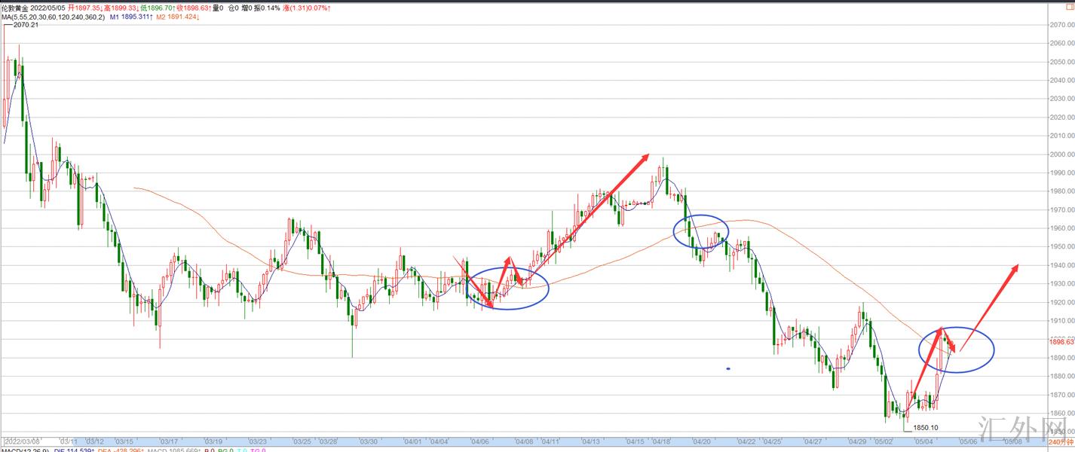Click the low price 低1896.70
Viewport: 1075px width, 452px height.
[x=158, y=8]
